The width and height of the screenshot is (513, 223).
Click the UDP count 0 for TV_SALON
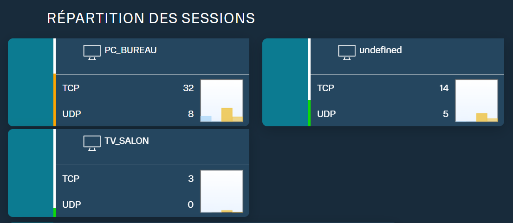191,205
